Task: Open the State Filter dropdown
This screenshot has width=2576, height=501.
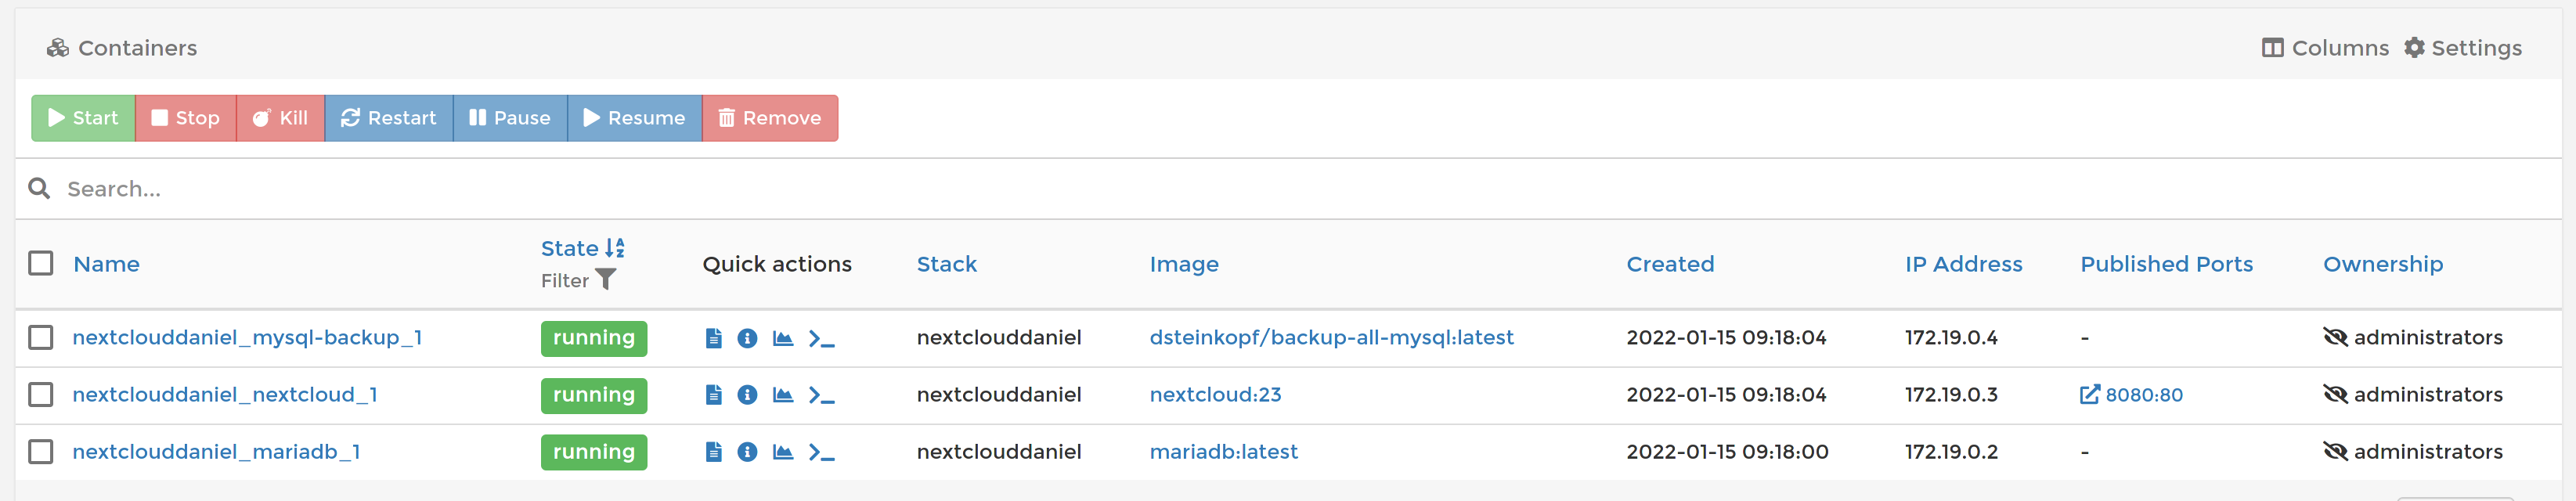Action: coord(579,280)
